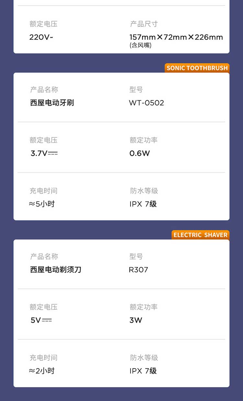Select the 157mm×72mm×226mm dimensions text
Screen dimensions: 243x401
176,37
